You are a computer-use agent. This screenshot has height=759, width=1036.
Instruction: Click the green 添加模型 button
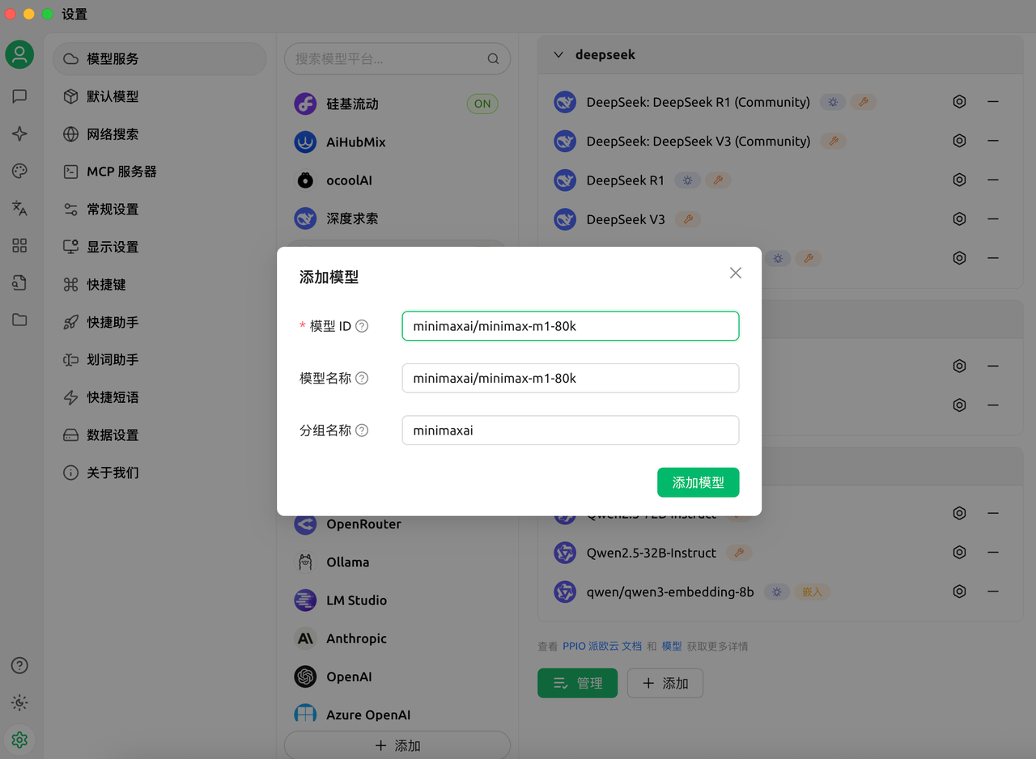(x=698, y=482)
